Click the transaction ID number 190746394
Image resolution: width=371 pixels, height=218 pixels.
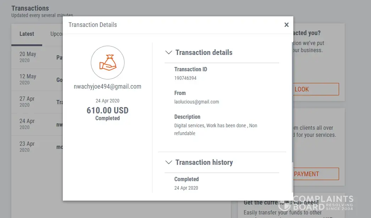(x=185, y=78)
